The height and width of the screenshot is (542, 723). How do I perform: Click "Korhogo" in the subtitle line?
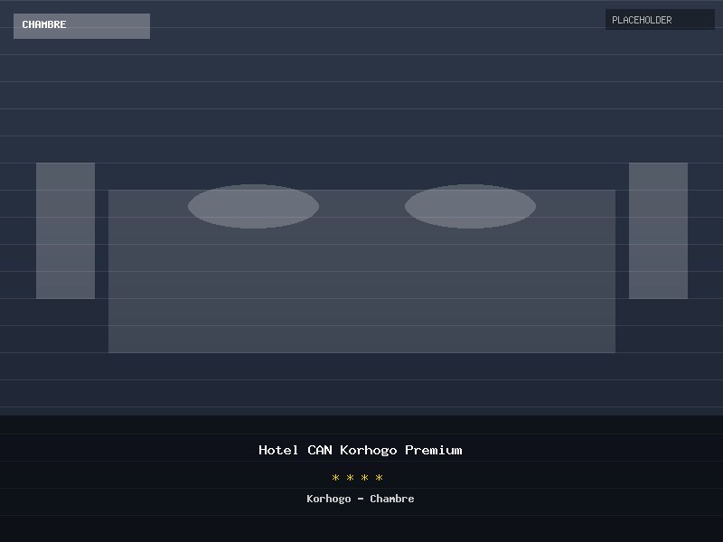pyautogui.click(x=328, y=499)
